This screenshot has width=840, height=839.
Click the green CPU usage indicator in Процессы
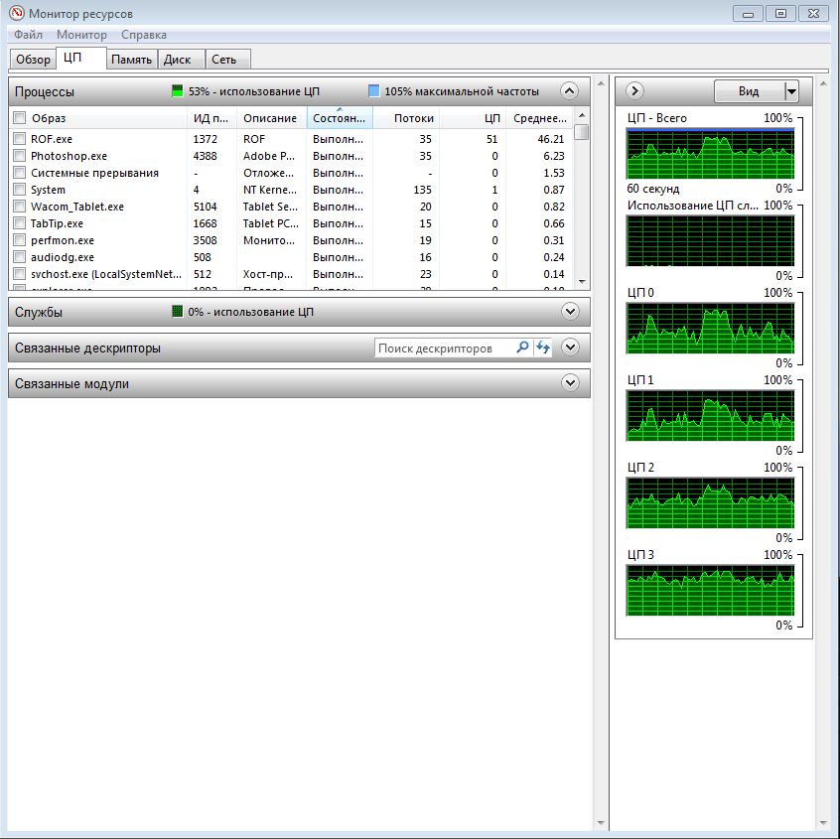point(178,91)
